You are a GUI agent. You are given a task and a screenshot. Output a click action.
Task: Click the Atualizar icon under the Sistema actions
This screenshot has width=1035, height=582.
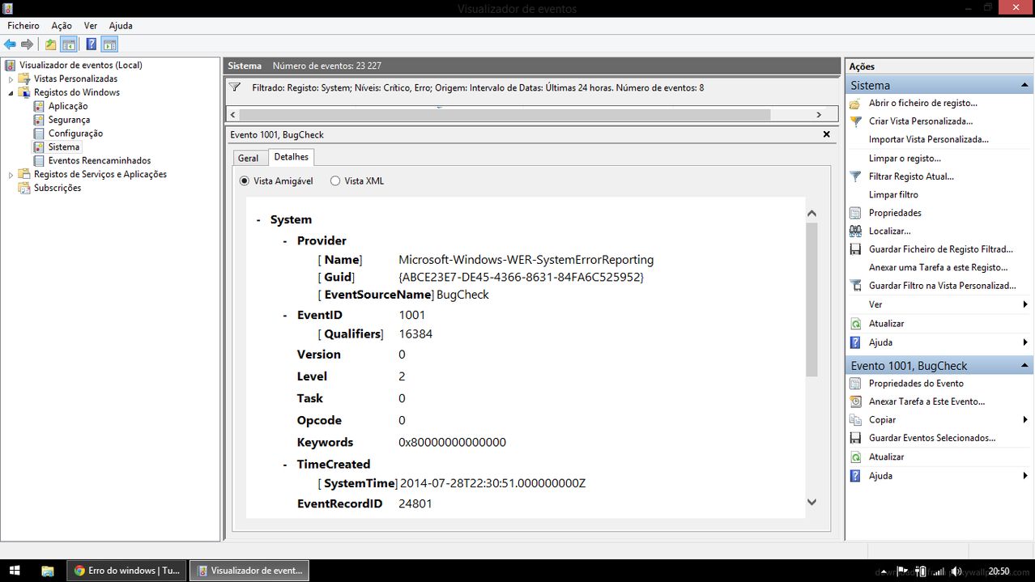pos(855,324)
